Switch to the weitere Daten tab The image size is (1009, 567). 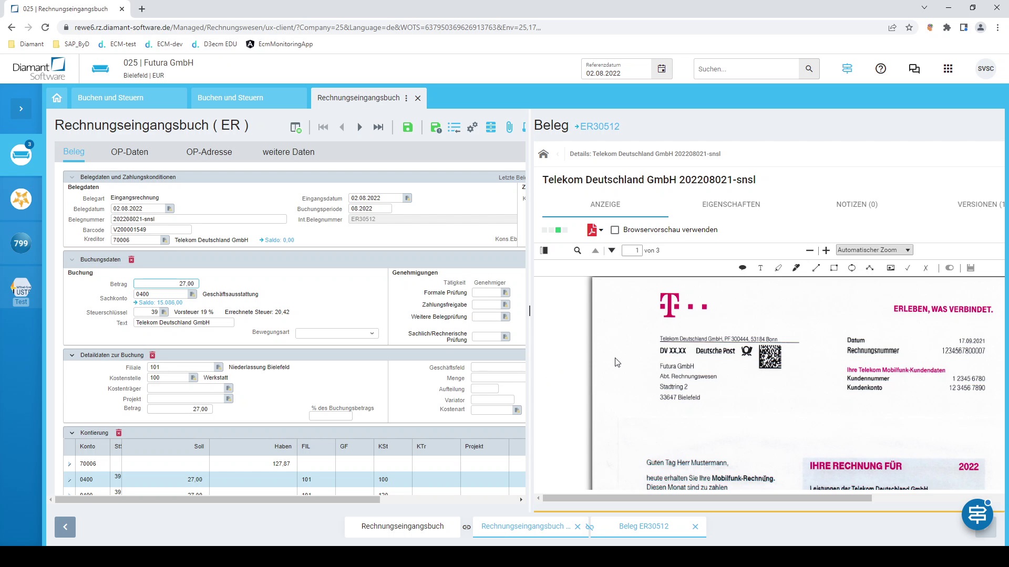(289, 152)
